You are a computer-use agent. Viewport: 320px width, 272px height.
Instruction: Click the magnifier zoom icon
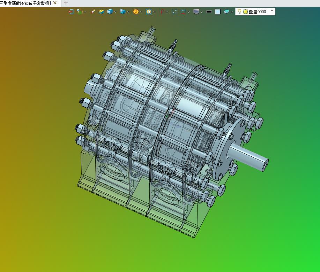[149, 11]
